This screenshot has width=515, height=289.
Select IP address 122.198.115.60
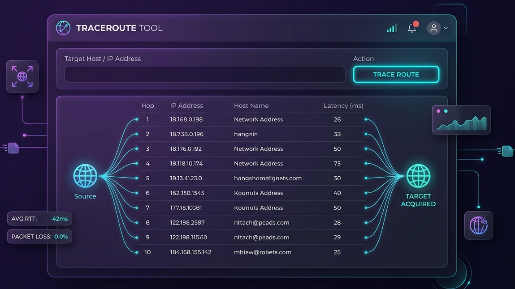pos(189,237)
